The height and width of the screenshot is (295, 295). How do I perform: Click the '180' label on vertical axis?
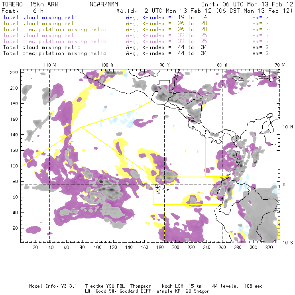tap(14, 104)
